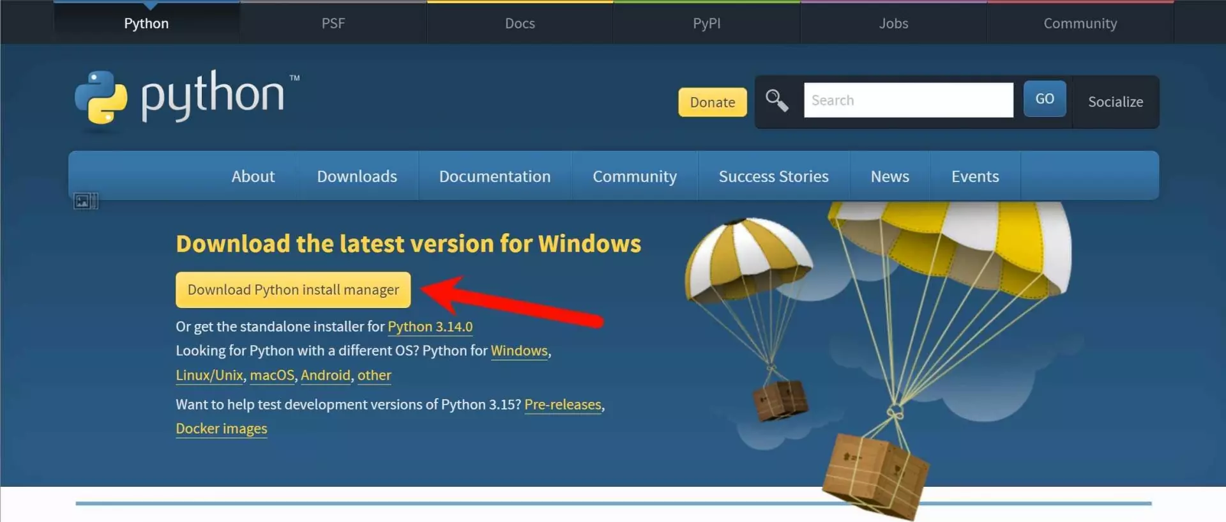Viewport: 1226px width, 522px height.
Task: Click the Donate button
Action: point(713,102)
